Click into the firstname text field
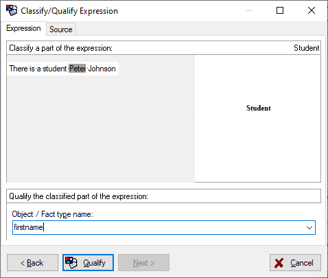 point(159,228)
